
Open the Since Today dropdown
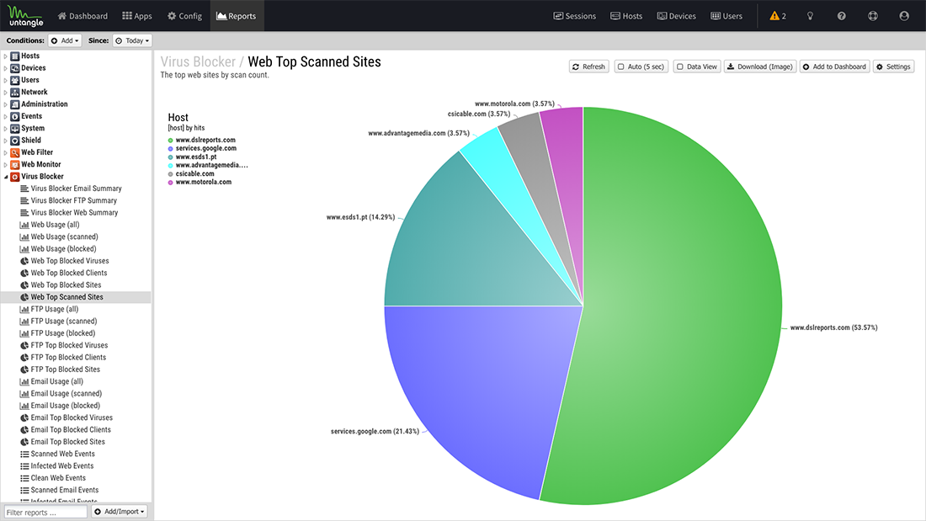pyautogui.click(x=132, y=40)
